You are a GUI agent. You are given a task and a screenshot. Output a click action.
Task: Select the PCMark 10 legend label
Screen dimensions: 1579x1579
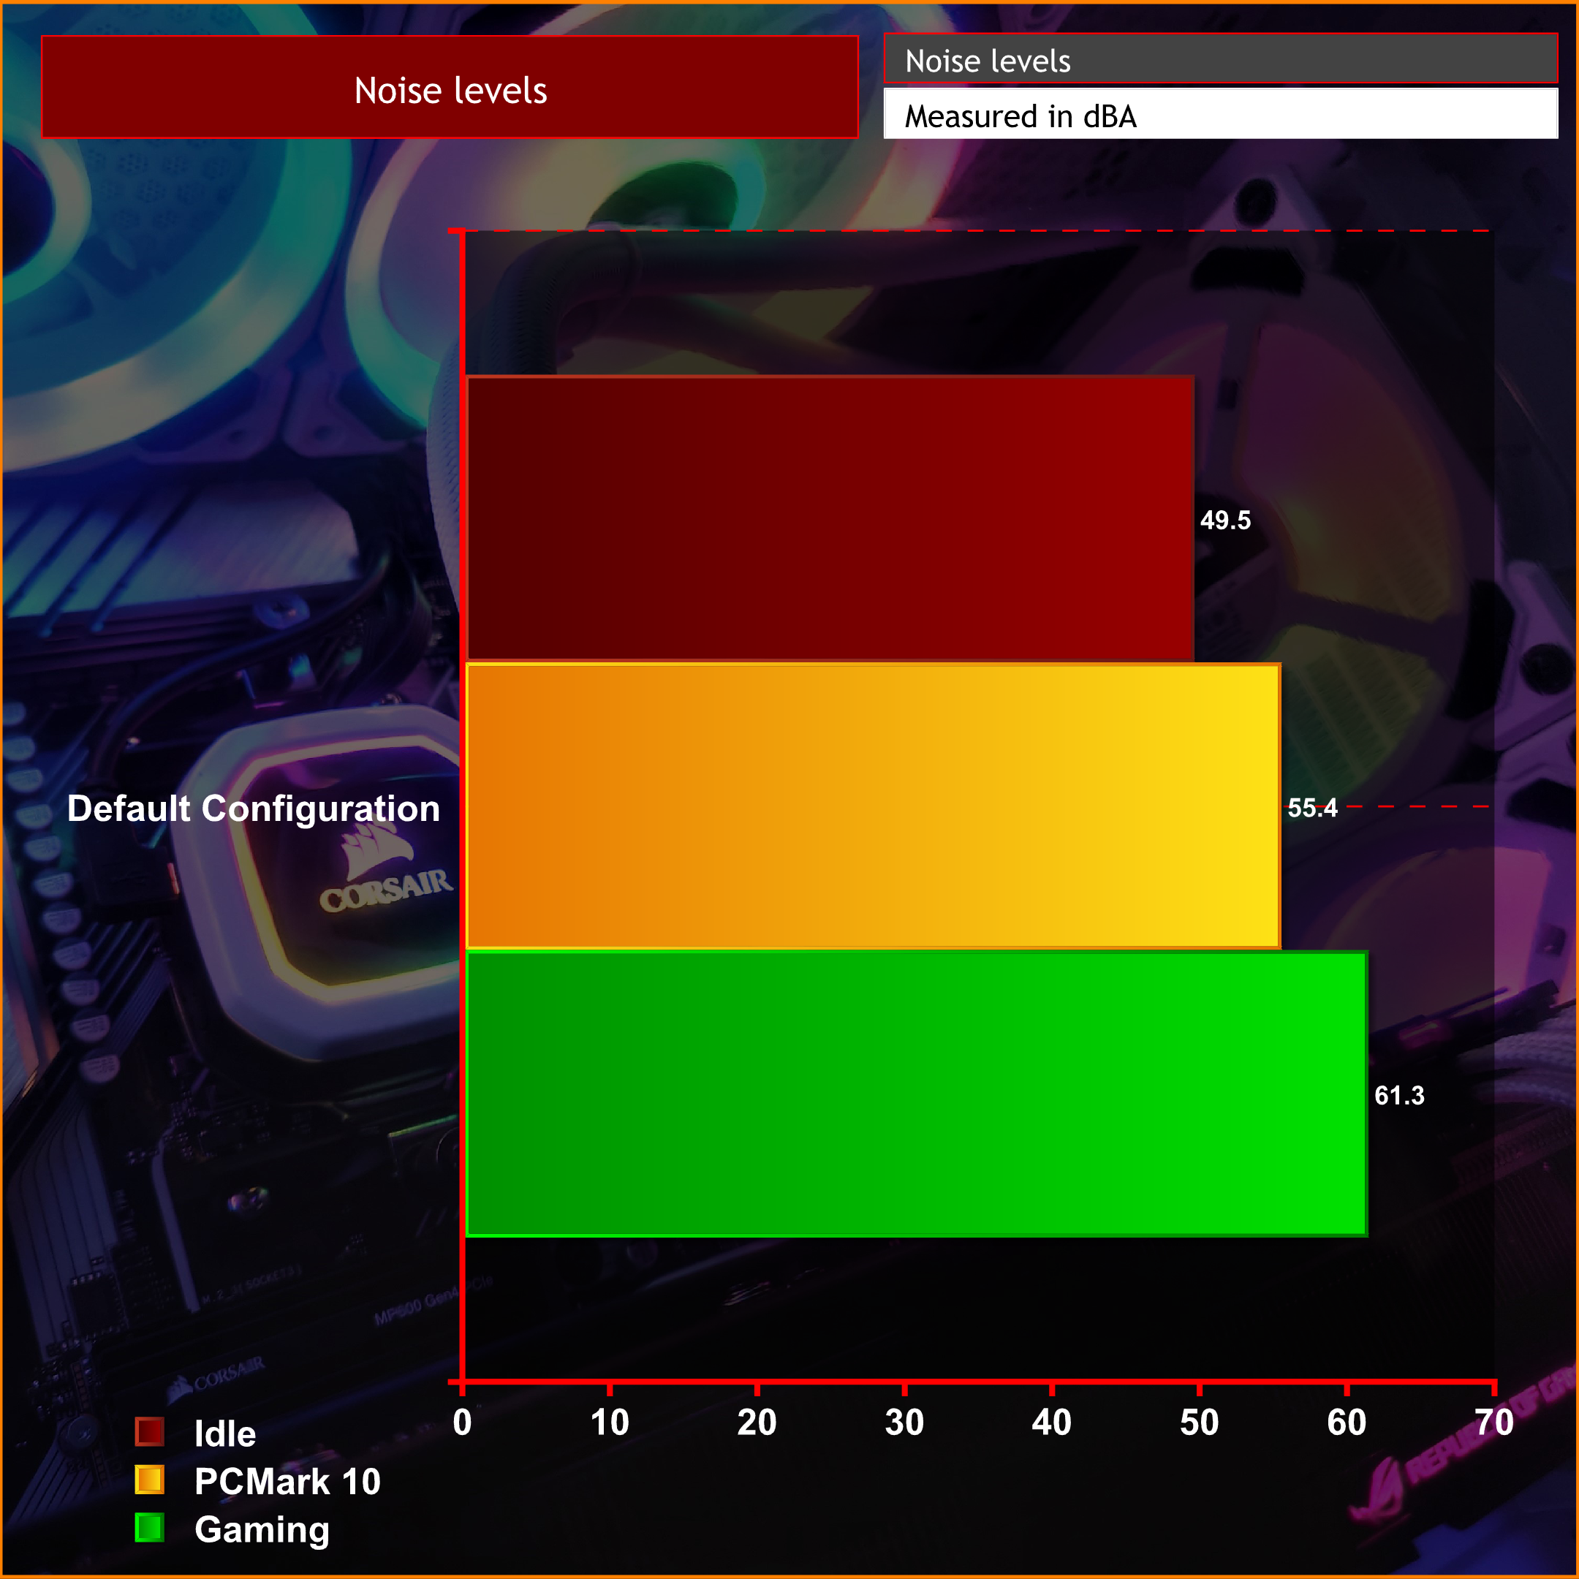pyautogui.click(x=287, y=1482)
